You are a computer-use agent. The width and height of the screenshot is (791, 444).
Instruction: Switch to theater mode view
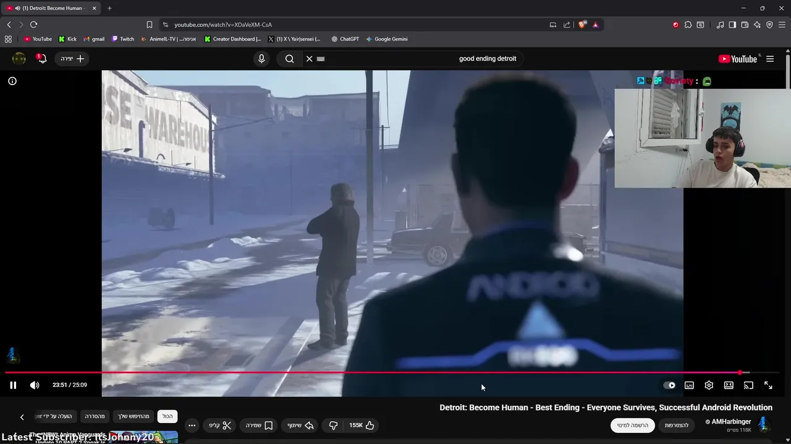pos(729,385)
